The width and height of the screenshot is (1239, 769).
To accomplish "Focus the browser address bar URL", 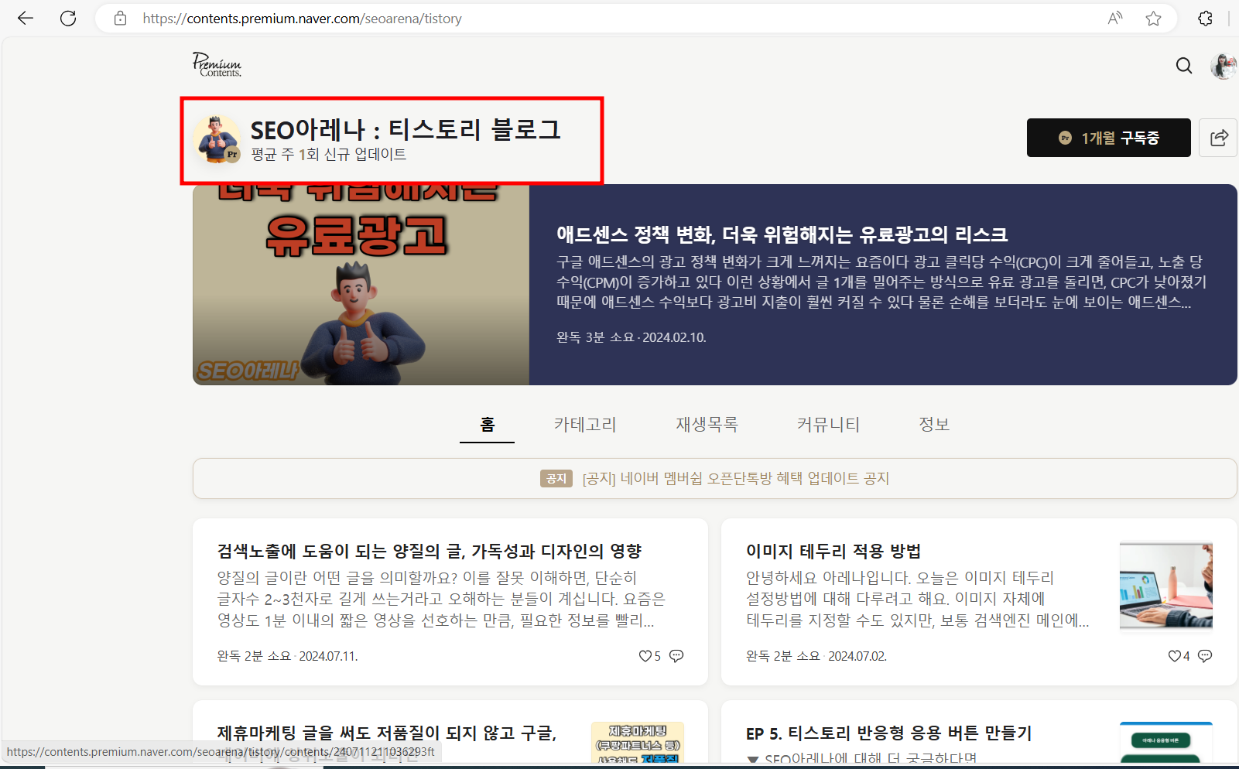I will [x=302, y=19].
